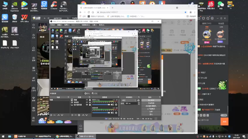Image resolution: width=248 pixels, height=139 pixels.
Task: Click Stop Streaming in OBS controls
Action: (x=151, y=100)
